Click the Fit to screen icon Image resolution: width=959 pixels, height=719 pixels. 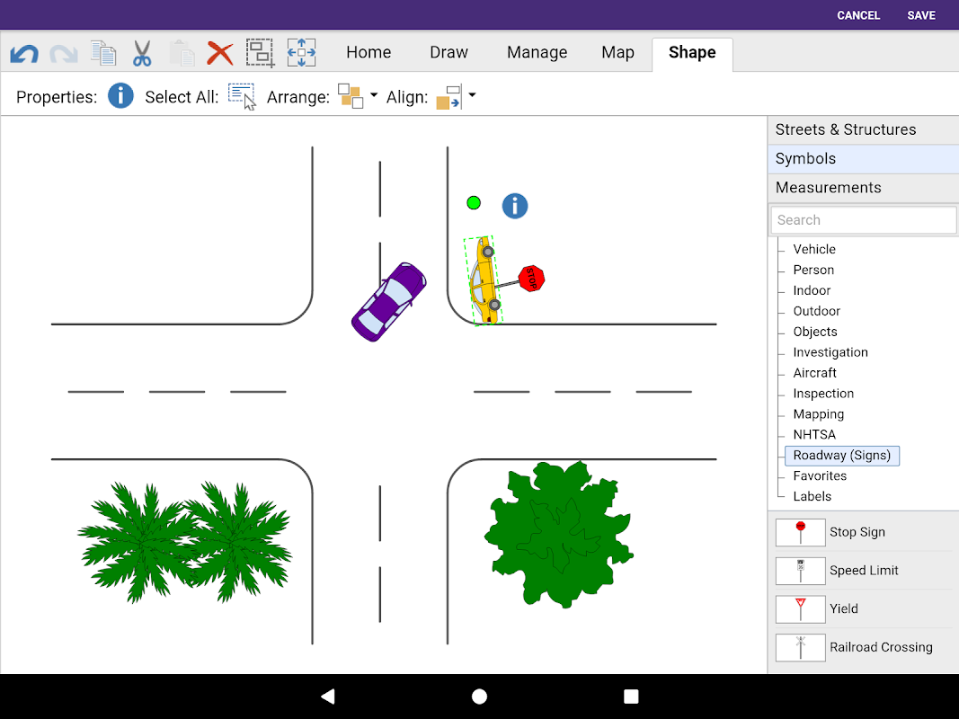301,53
